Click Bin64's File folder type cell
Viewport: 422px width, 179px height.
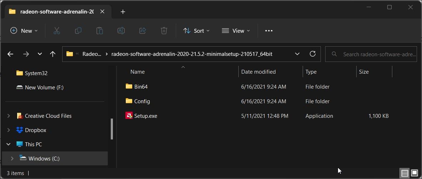pyautogui.click(x=317, y=86)
